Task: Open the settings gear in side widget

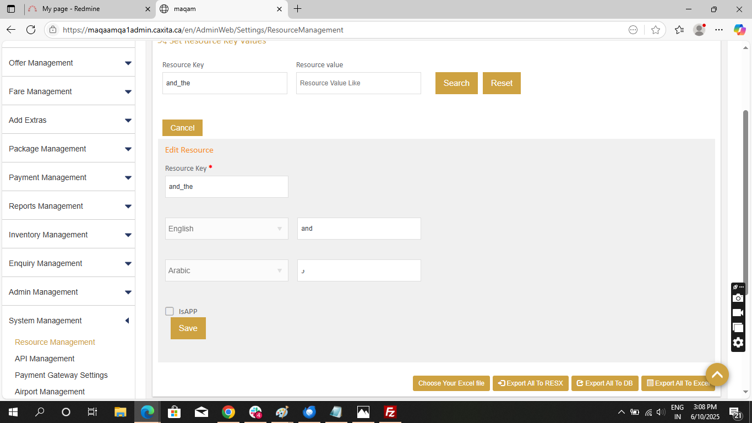Action: [x=738, y=343]
